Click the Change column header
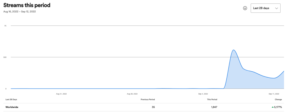 point(279,100)
